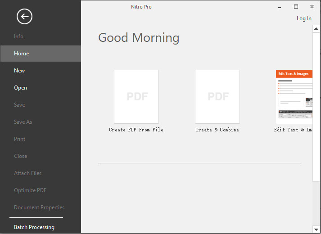Close the Nitro Pro window

[312, 7]
